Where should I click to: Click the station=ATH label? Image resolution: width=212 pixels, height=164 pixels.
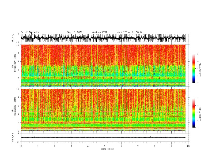[x=99, y=32]
